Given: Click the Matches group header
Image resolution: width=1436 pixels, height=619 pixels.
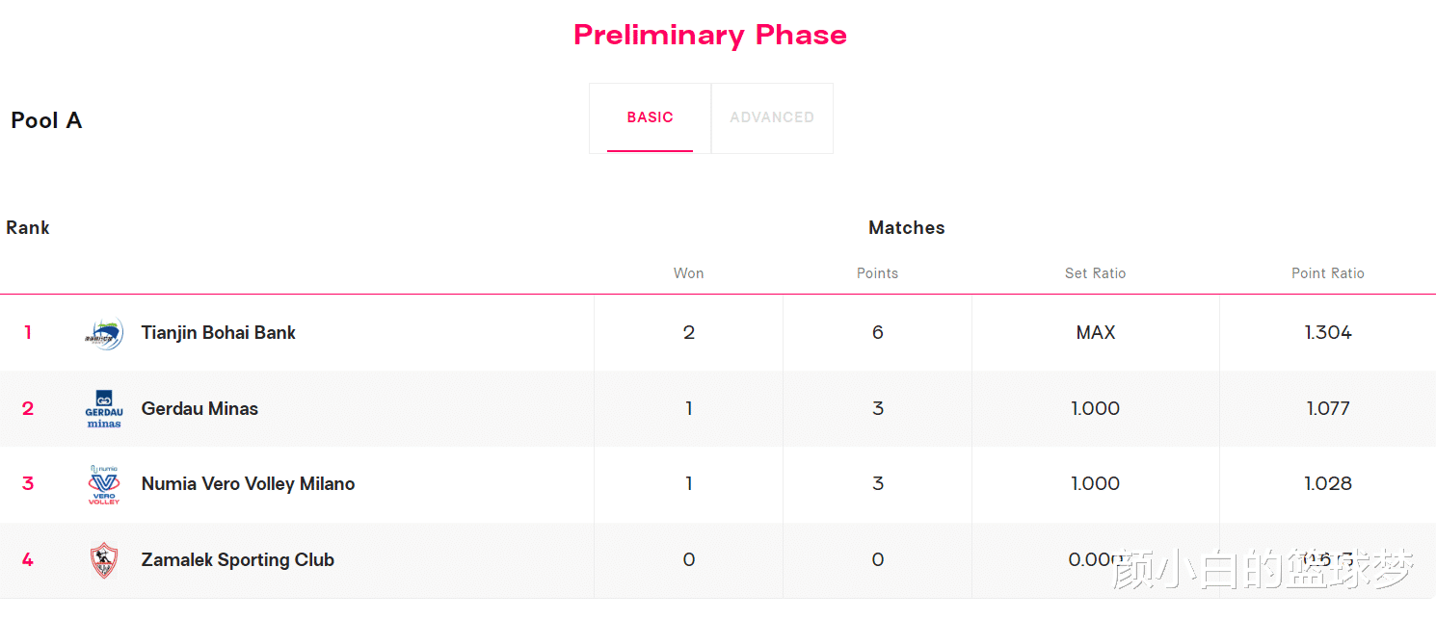Looking at the screenshot, I should [907, 228].
